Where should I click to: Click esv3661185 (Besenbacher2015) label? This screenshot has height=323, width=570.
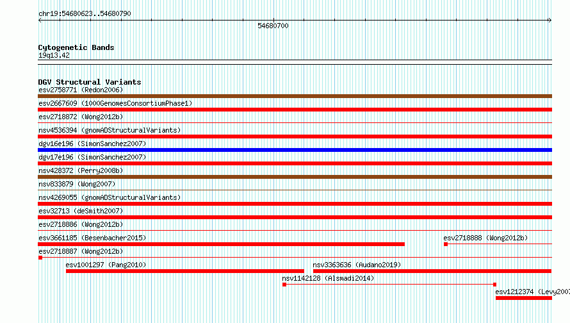pyautogui.click(x=92, y=238)
